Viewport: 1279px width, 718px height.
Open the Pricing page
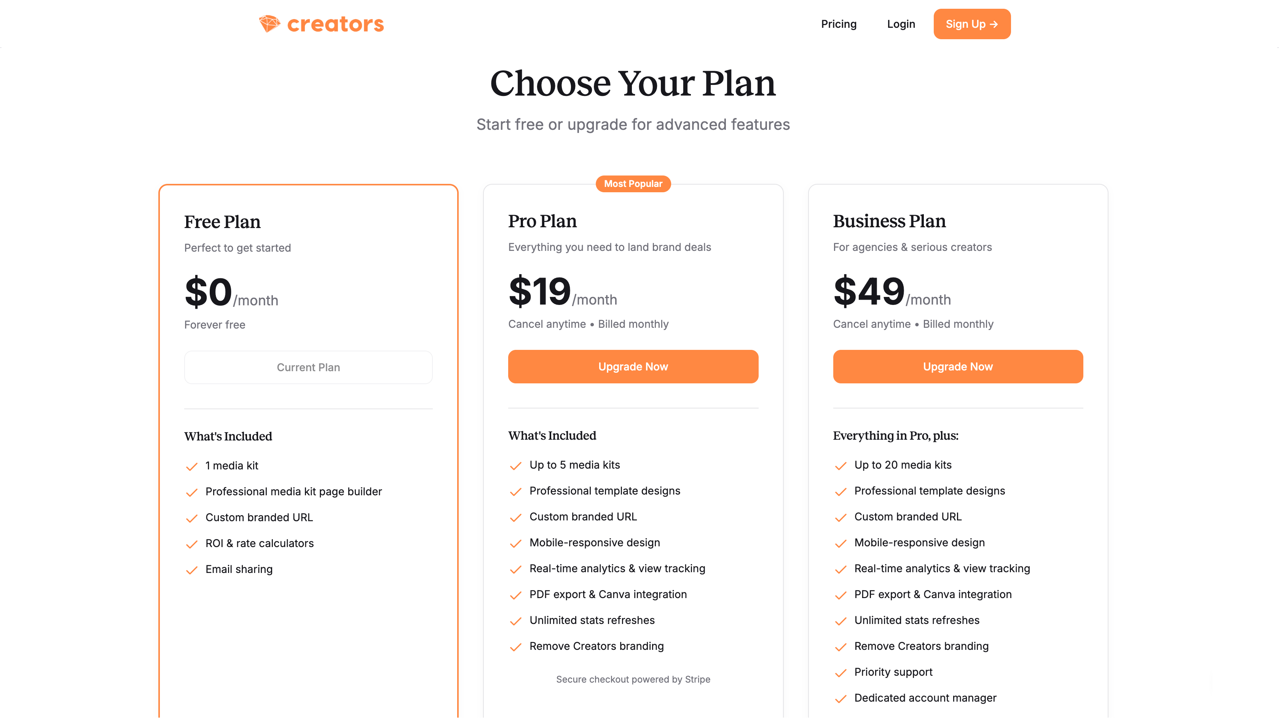tap(839, 23)
